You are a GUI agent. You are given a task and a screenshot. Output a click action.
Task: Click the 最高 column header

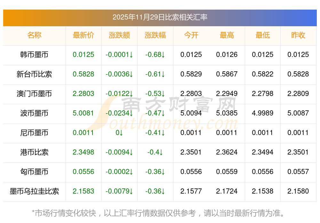click(x=227, y=35)
